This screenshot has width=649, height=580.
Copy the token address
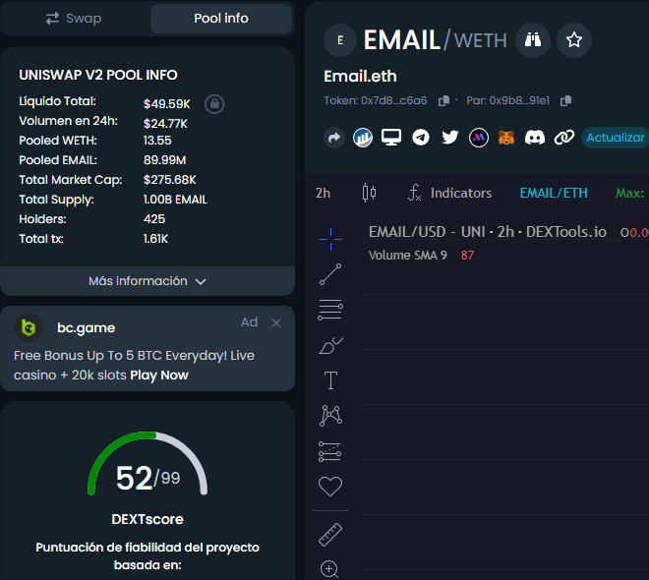(443, 101)
